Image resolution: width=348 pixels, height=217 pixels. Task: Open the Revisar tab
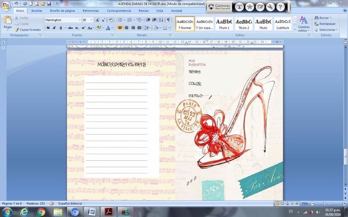point(144,10)
